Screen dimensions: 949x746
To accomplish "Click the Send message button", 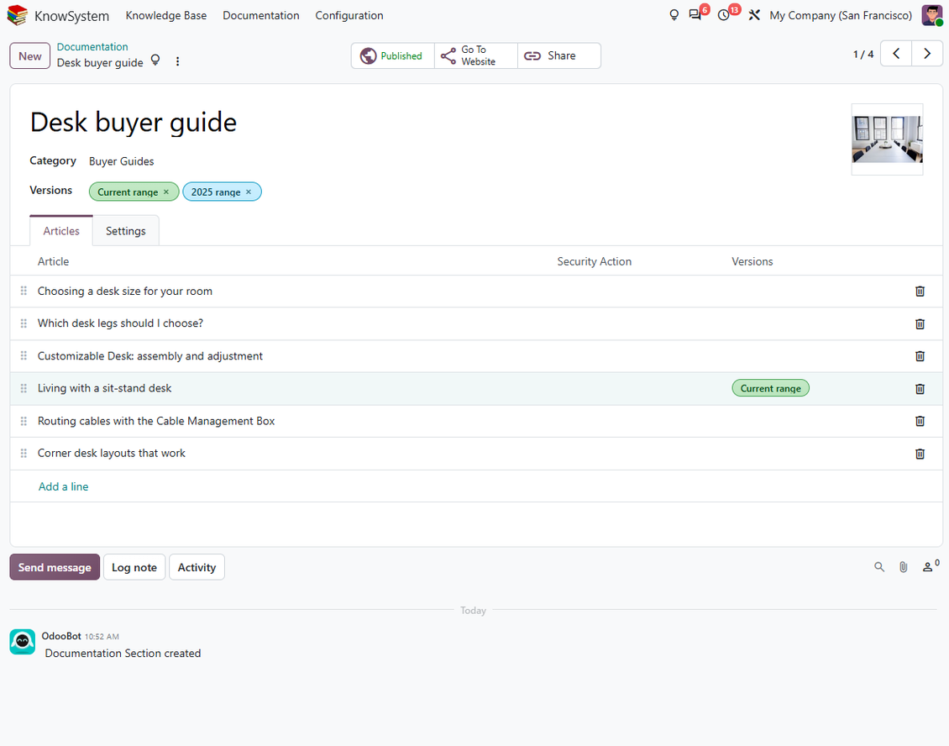I will pyautogui.click(x=55, y=567).
